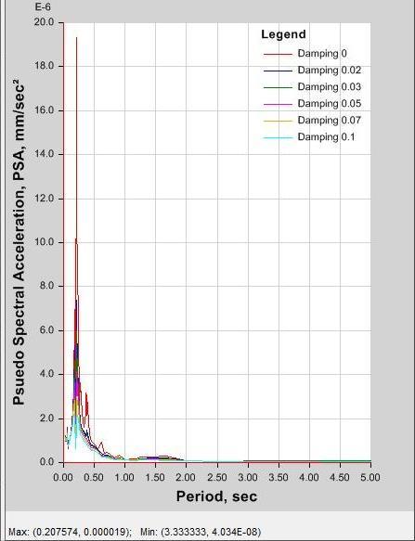This screenshot has width=415, height=541.
Task: Click the Damping 0.03 green legend swatch
Action: tap(278, 87)
